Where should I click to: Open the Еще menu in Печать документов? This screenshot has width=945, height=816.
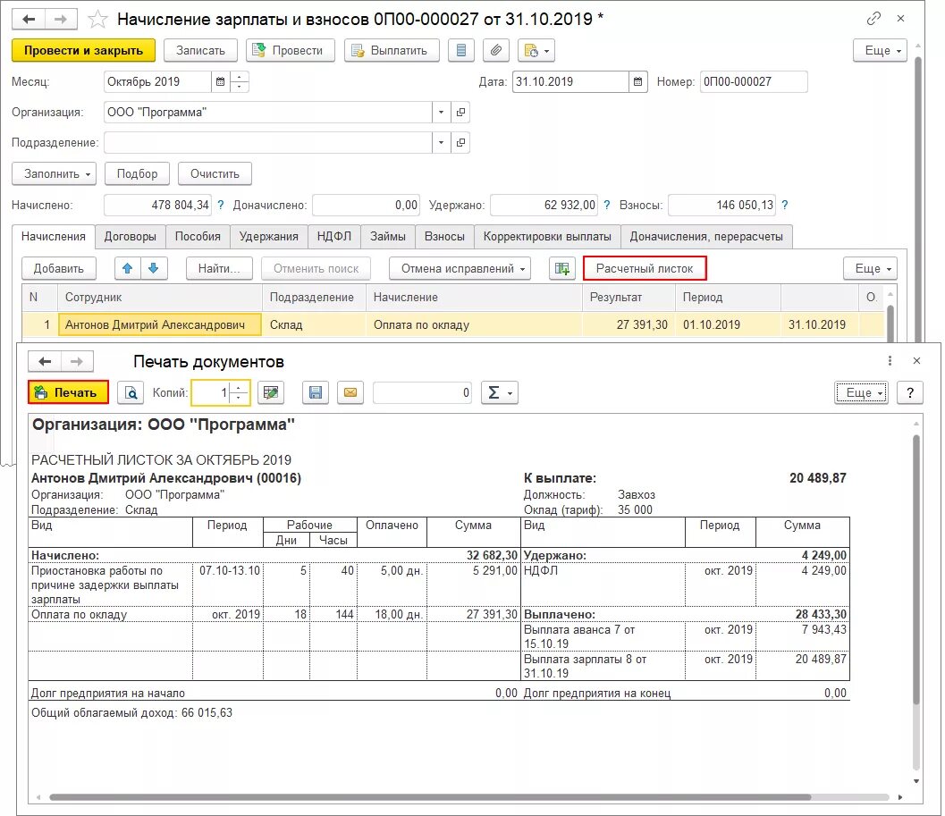point(861,393)
